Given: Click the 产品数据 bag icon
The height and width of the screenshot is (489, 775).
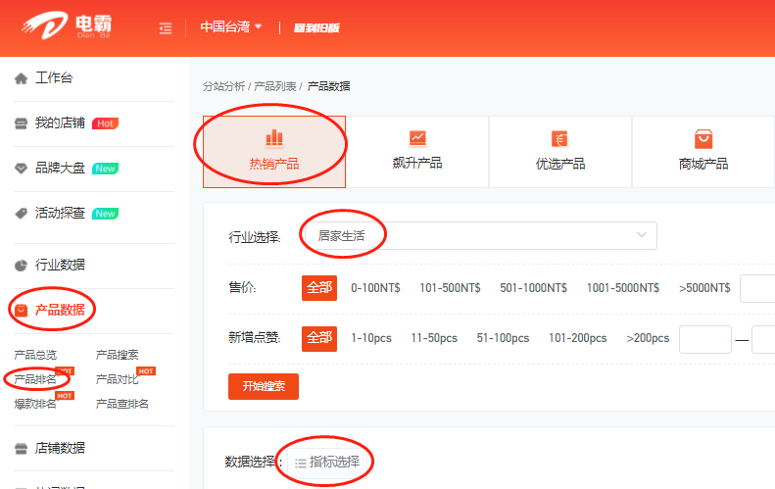Looking at the screenshot, I should (x=21, y=311).
